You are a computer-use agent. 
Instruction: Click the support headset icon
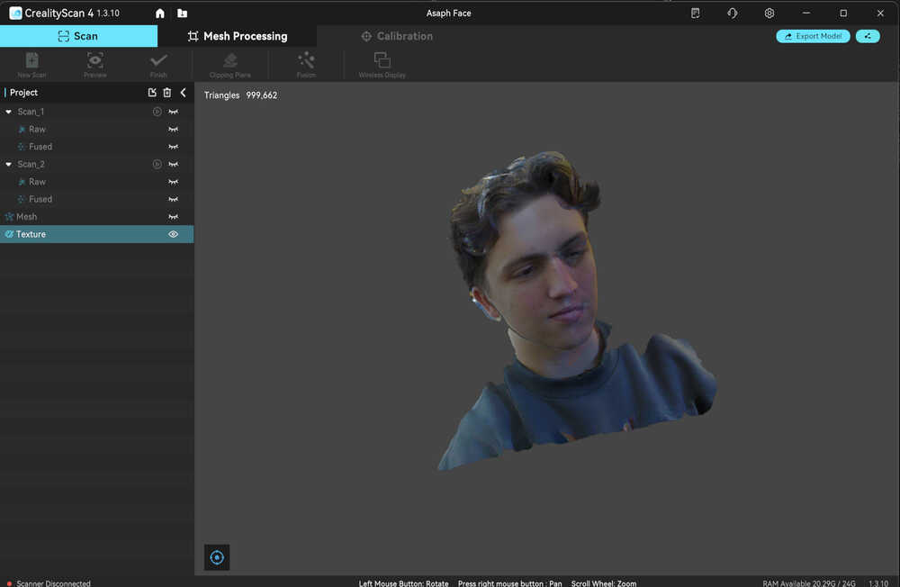tap(732, 14)
